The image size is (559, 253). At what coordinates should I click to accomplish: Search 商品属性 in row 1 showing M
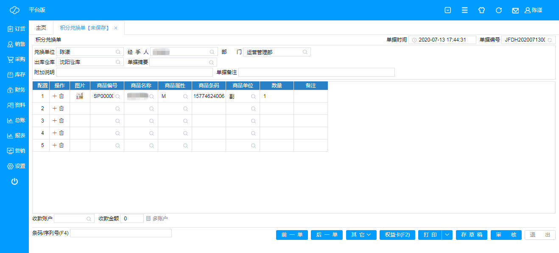pos(185,96)
